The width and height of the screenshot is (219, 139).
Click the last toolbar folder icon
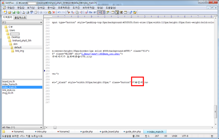[135, 12]
